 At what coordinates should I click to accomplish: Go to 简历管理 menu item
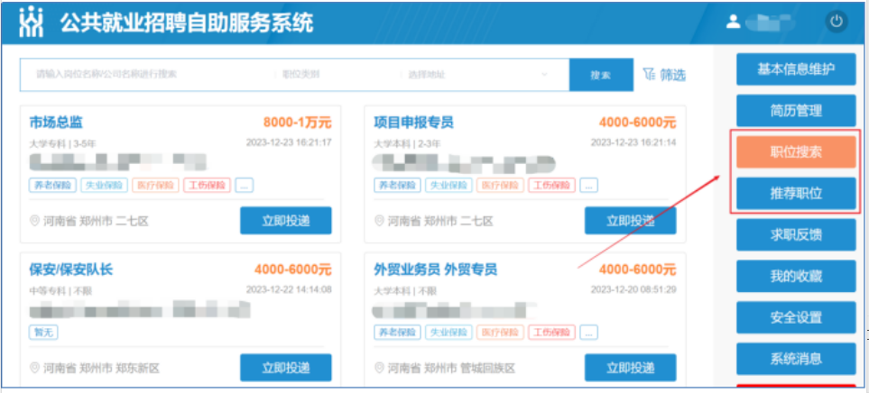click(x=795, y=110)
